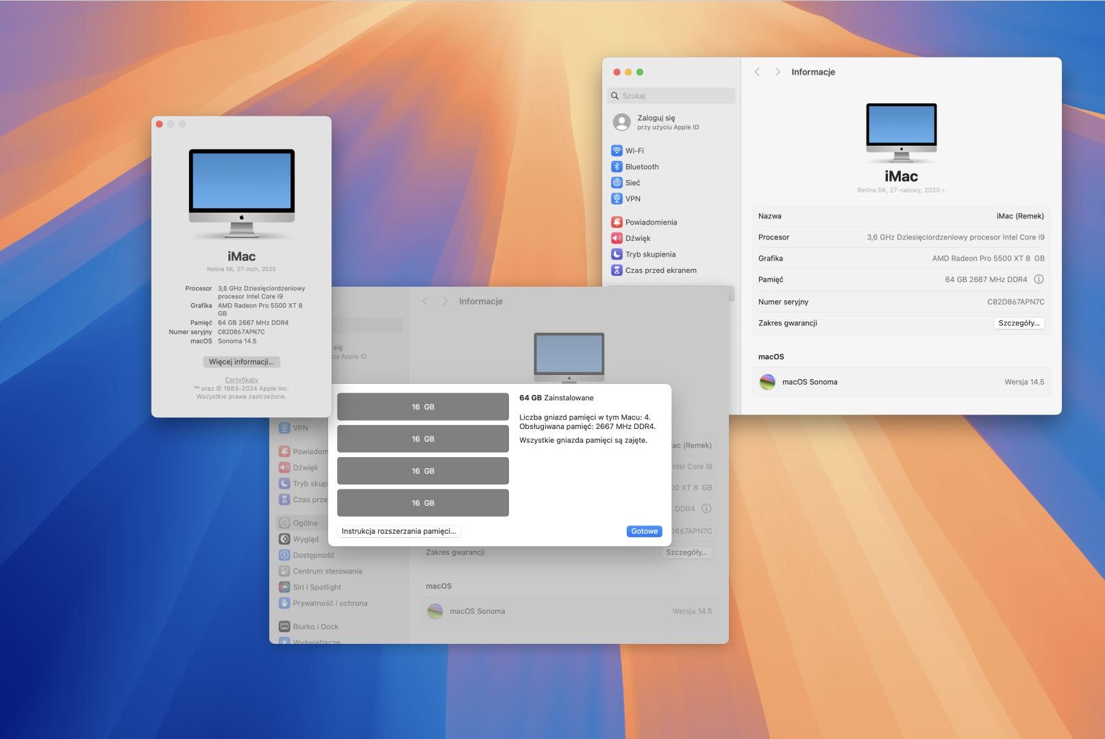Viewport: 1105px width, 739px height.
Task: Click Grafika AMD Radeon row in right window
Action: [x=901, y=259]
